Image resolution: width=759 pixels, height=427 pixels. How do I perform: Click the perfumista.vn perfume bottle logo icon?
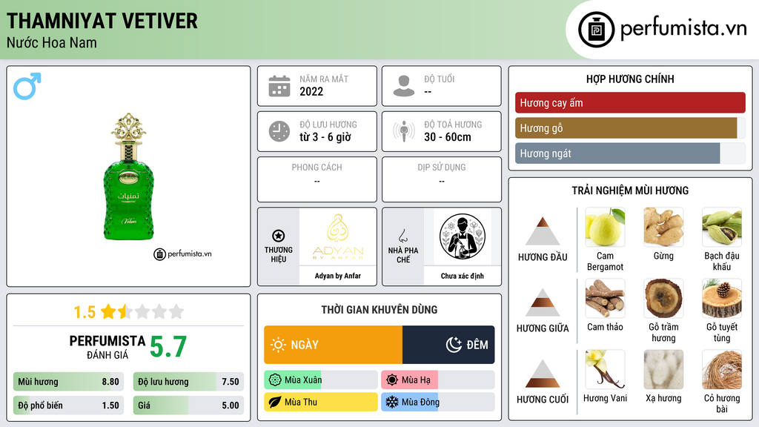click(x=597, y=30)
